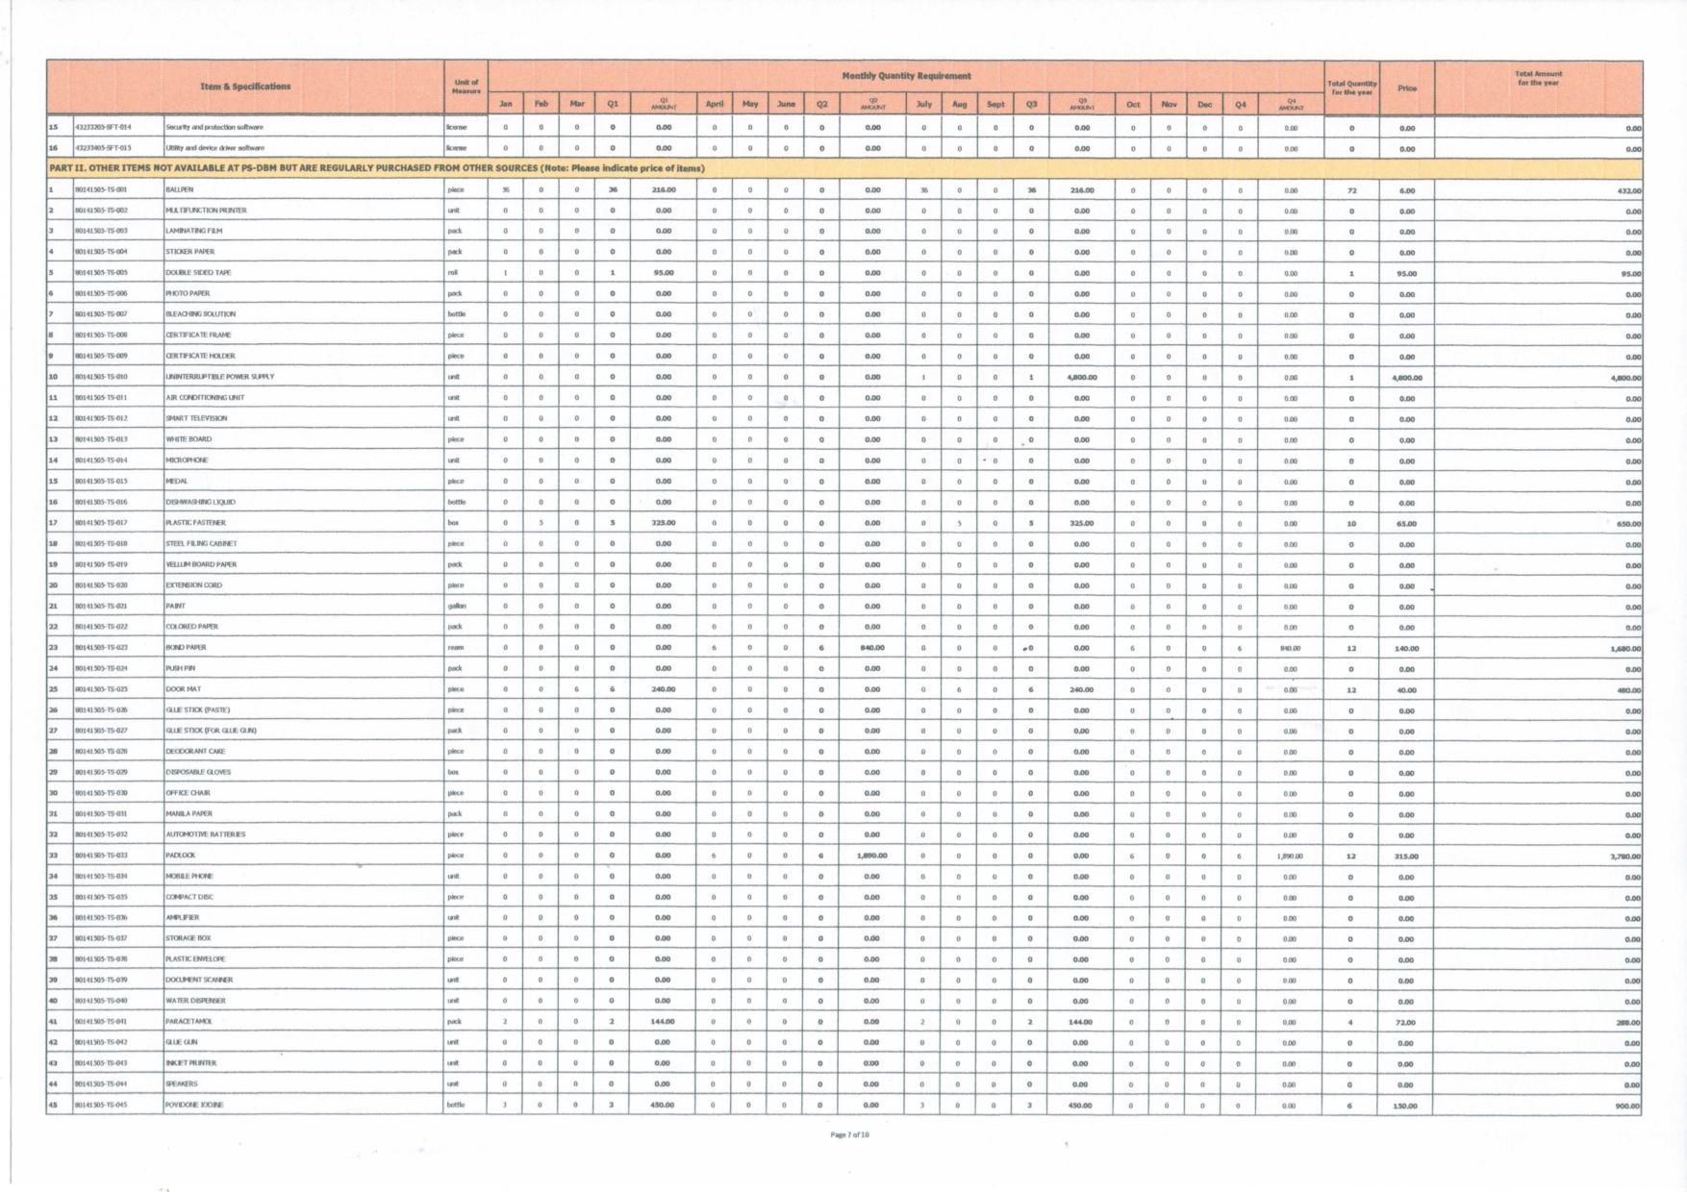Click the 'Page 7 of 10' footer text
The width and height of the screenshot is (1687, 1192).
click(849, 1135)
